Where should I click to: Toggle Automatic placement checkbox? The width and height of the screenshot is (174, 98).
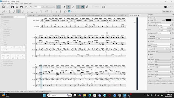(x=148, y=23)
